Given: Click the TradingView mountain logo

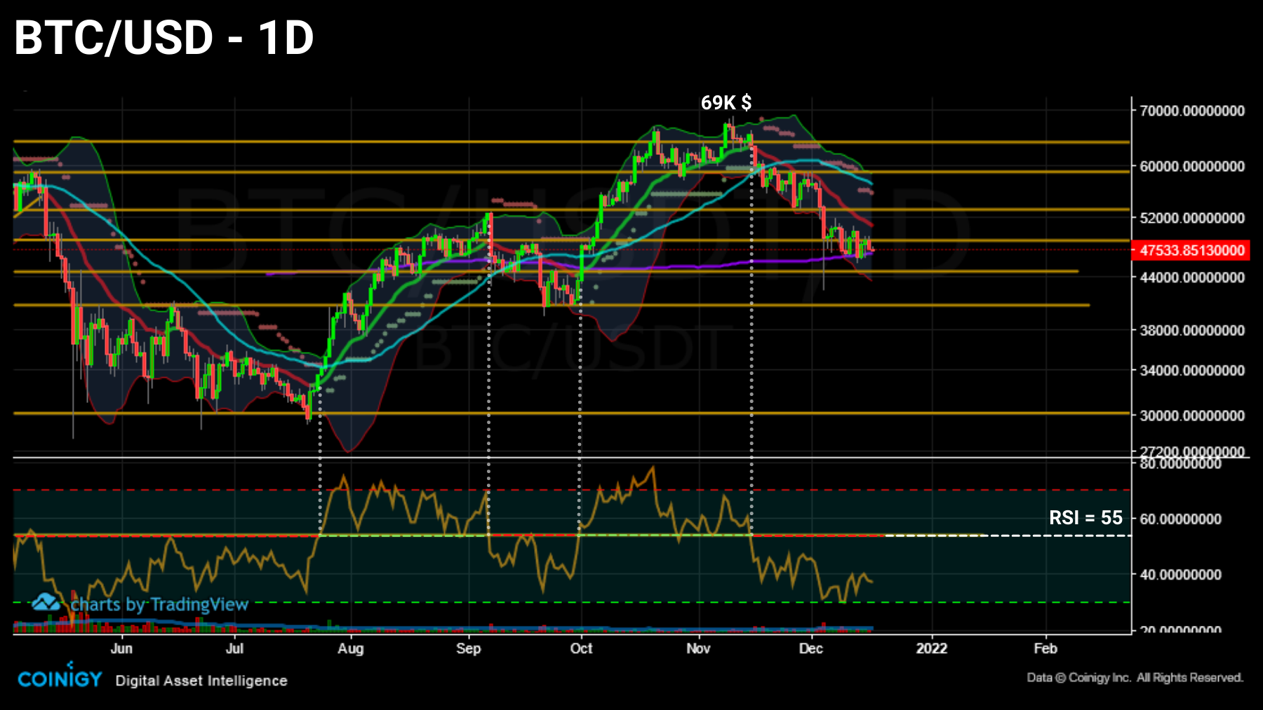Looking at the screenshot, I should point(46,603).
